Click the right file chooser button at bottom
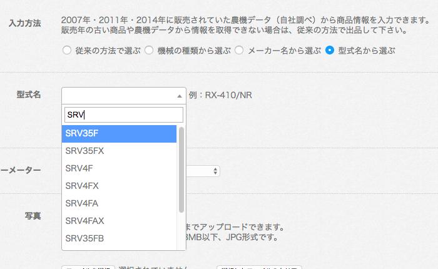The width and height of the screenshot is (438, 269). coord(258,267)
